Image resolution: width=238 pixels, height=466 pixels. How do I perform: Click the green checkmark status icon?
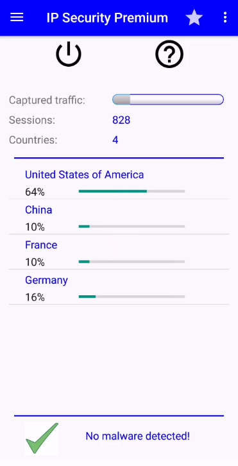[42, 438]
